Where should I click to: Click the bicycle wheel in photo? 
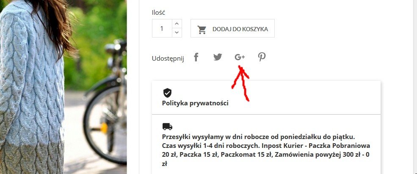(x=105, y=124)
